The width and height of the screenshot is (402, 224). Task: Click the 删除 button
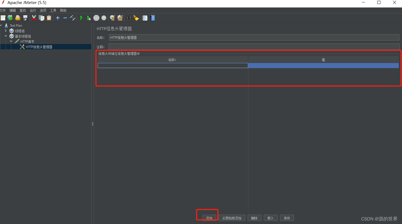tap(255, 218)
